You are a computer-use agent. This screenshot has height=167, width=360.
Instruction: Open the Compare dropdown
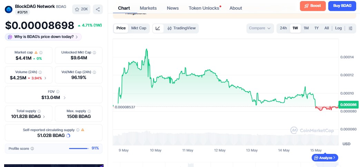260,28
